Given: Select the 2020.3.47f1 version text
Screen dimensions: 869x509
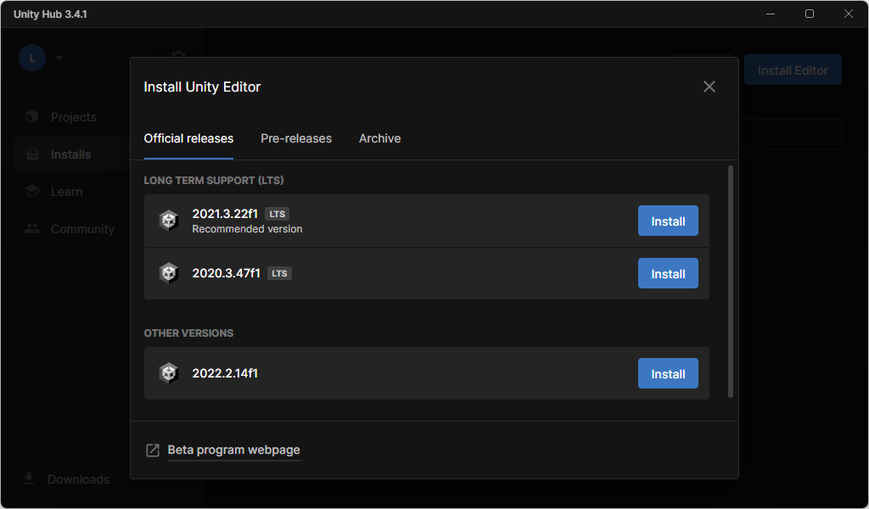Looking at the screenshot, I should (226, 273).
